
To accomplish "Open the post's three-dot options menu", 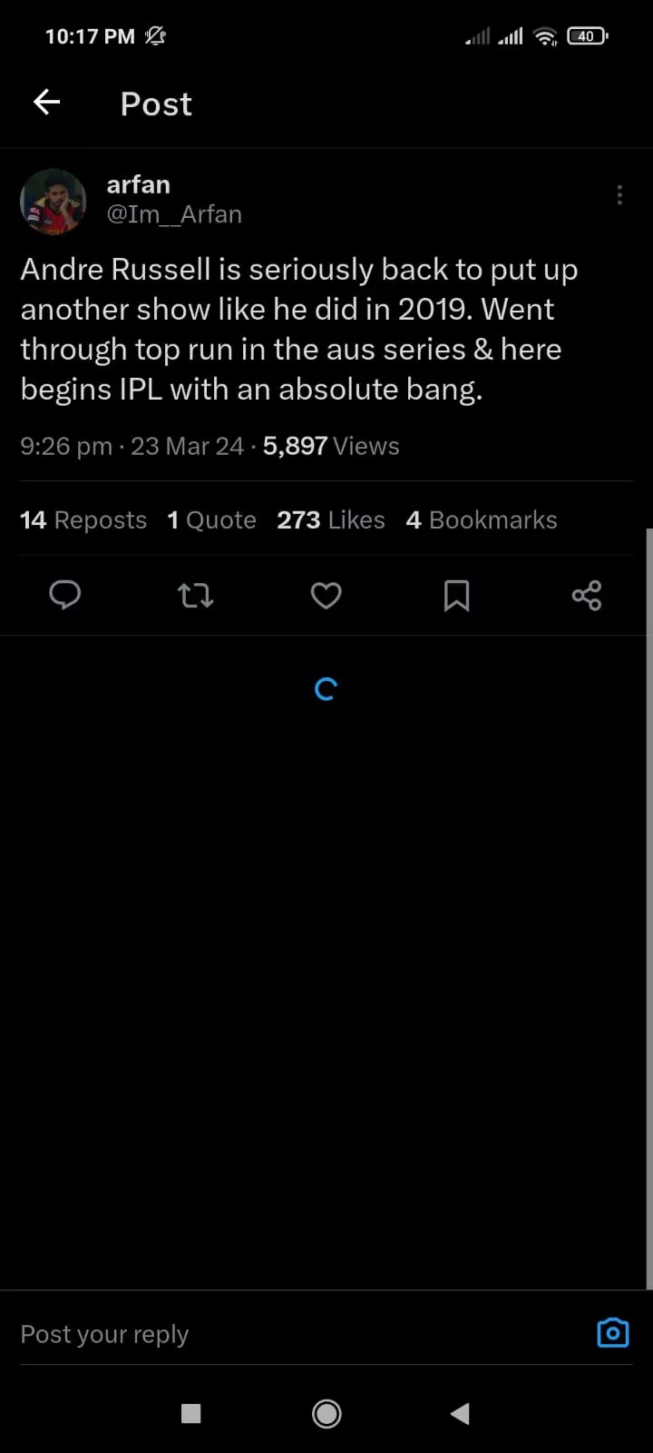I will click(619, 195).
